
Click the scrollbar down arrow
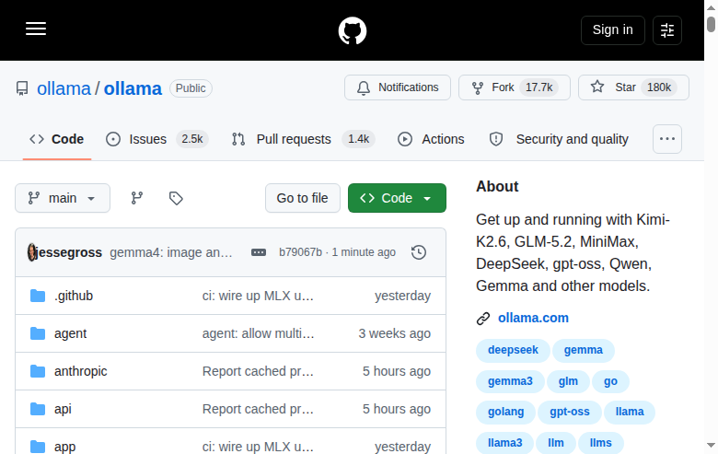[x=711, y=446]
